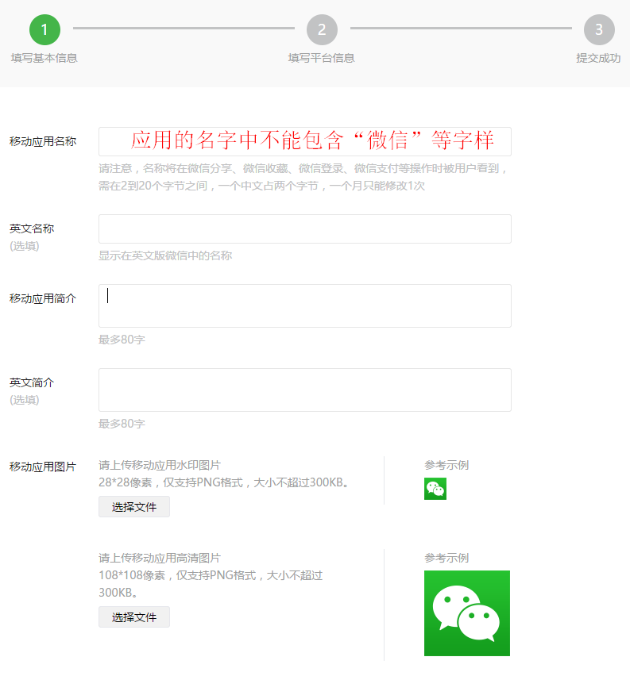Click (选填) note under 英文简介
This screenshot has height=676, width=630.
(25, 400)
